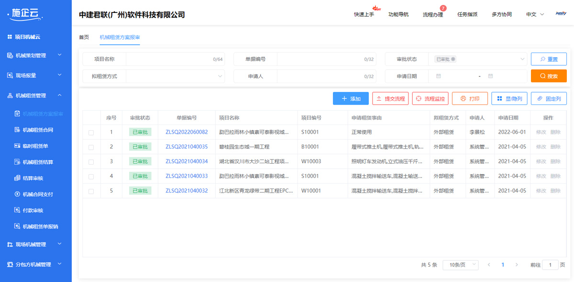This screenshot has height=282, width=574.
Task: Click the 临时租赁单 menu icon
Action: pyautogui.click(x=17, y=146)
